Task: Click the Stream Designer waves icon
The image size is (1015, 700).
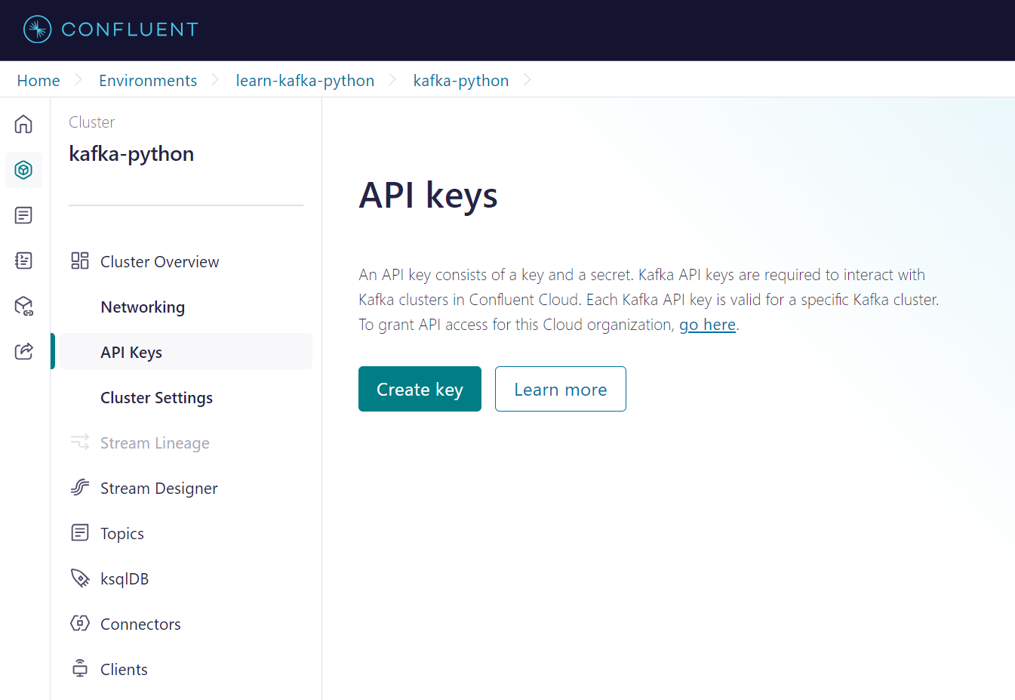Action: [80, 487]
